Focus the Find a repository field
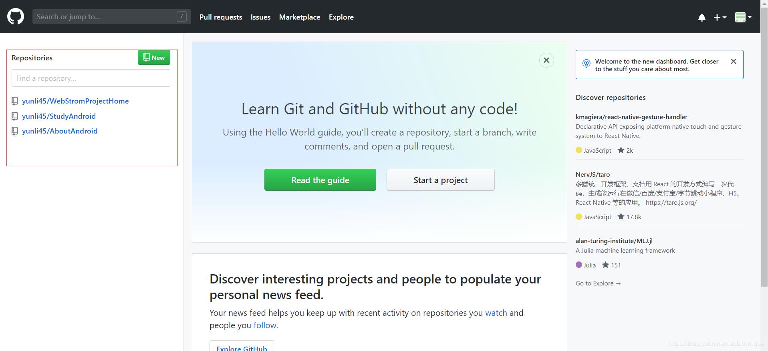The height and width of the screenshot is (351, 768). point(91,78)
